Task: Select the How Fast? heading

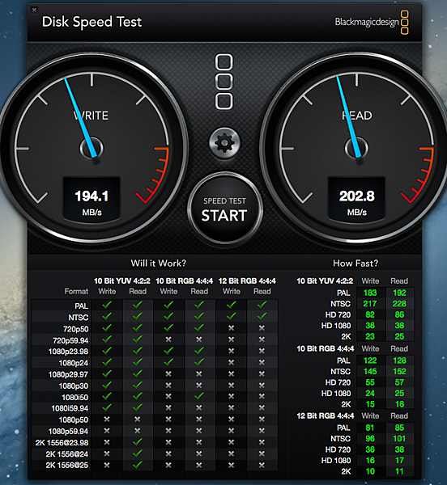Action: (355, 264)
